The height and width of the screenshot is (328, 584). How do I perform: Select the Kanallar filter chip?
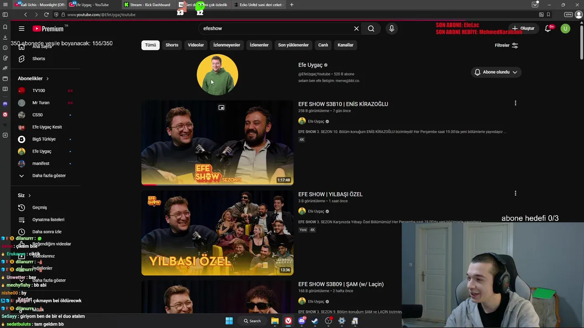tap(345, 45)
